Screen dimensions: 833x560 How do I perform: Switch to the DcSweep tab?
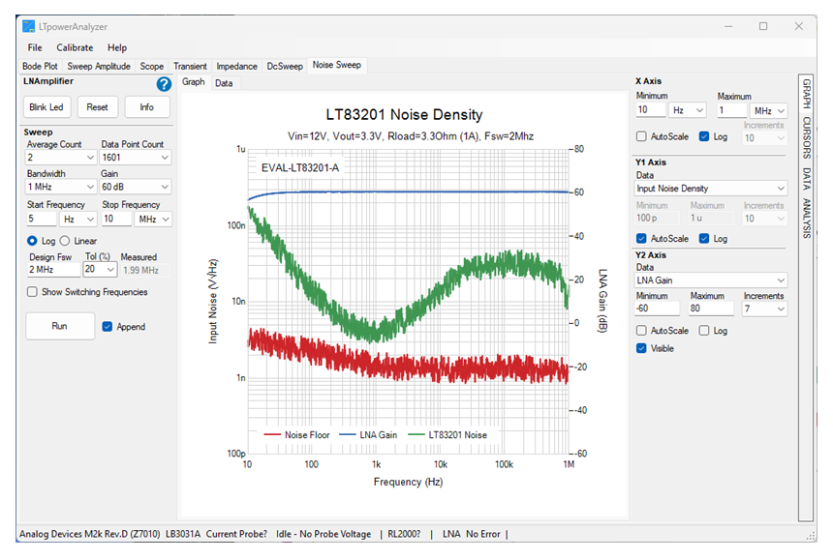tap(285, 67)
